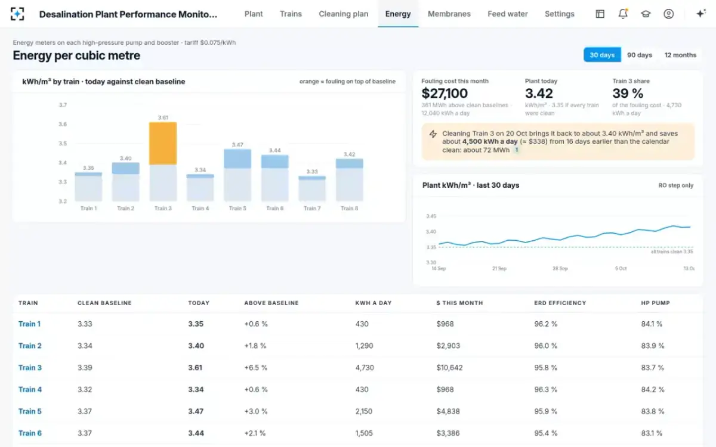The width and height of the screenshot is (716, 447).
Task: Click the Train 8 bar labeled 3.42 in the chart
Action: tap(349, 180)
